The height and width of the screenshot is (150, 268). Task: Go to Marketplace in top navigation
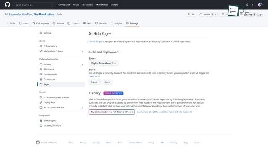(102, 5)
